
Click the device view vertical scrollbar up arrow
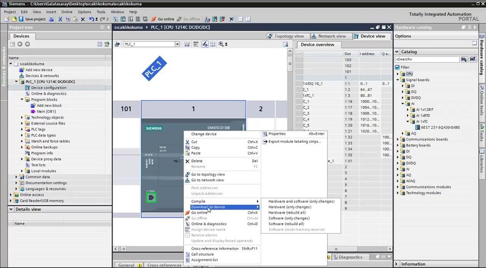(x=290, y=51)
